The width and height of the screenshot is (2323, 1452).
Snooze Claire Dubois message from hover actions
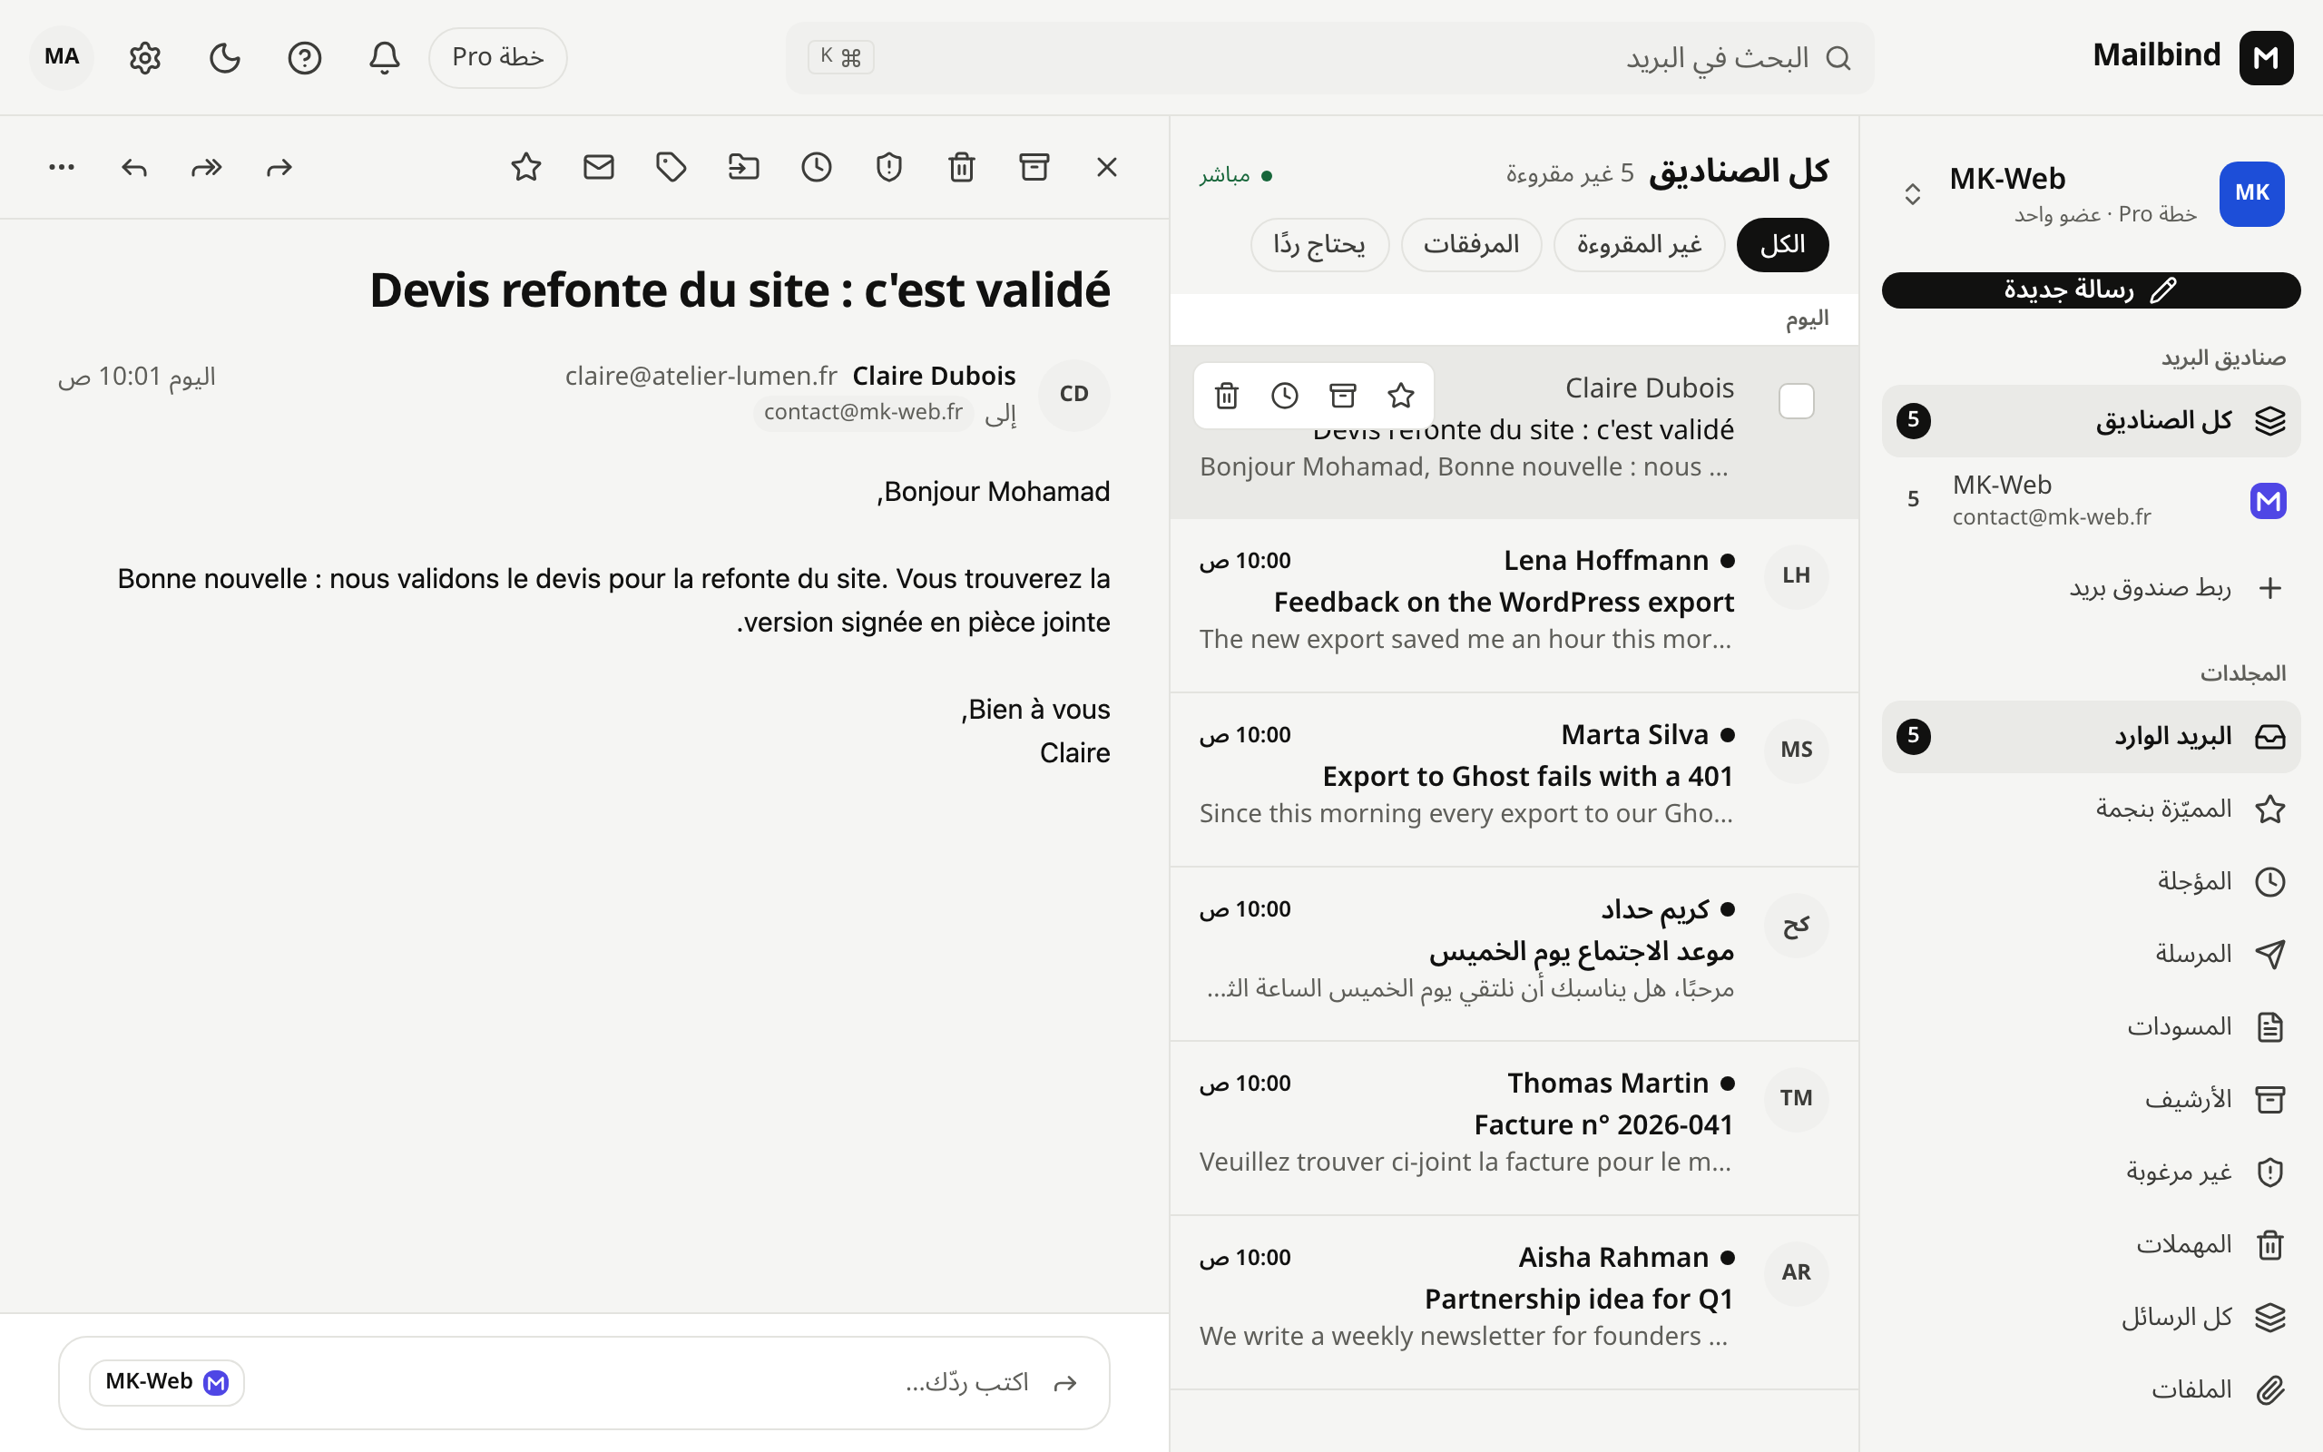[x=1284, y=396]
